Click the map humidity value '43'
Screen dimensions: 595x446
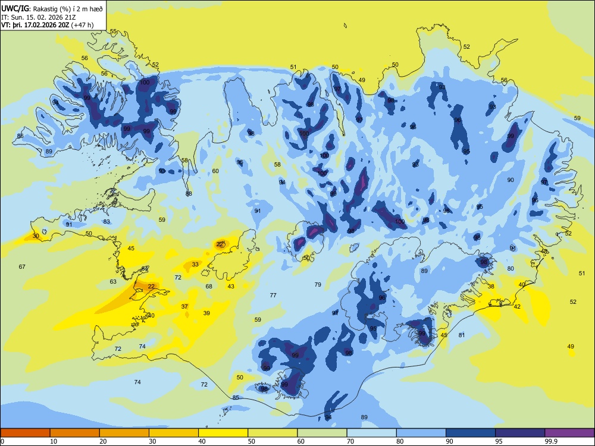[x=231, y=287]
